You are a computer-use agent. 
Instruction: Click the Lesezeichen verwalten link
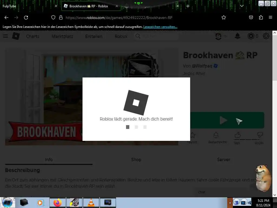pyautogui.click(x=160, y=27)
